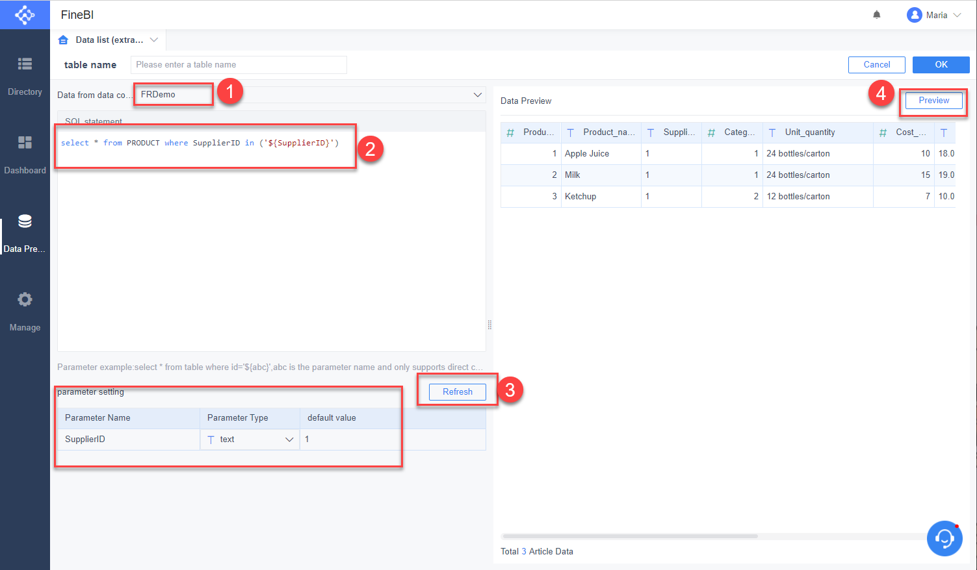Open the Dashboard sidebar icon

25,153
